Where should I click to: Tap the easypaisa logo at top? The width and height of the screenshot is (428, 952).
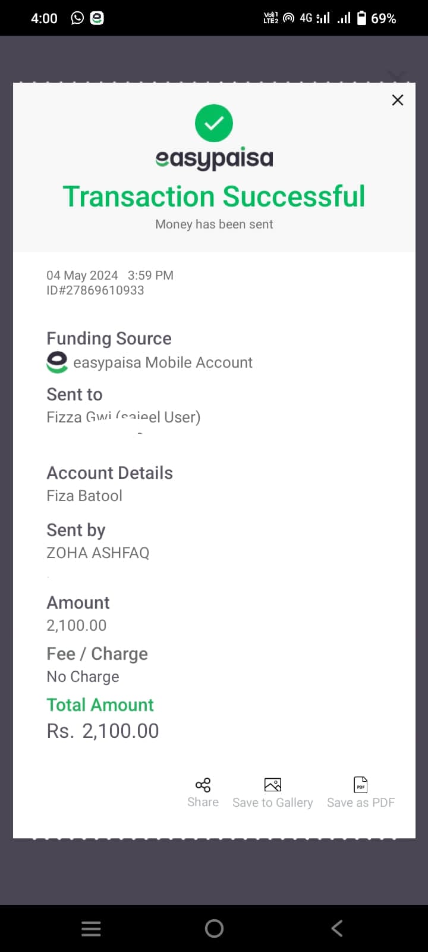pyautogui.click(x=214, y=158)
